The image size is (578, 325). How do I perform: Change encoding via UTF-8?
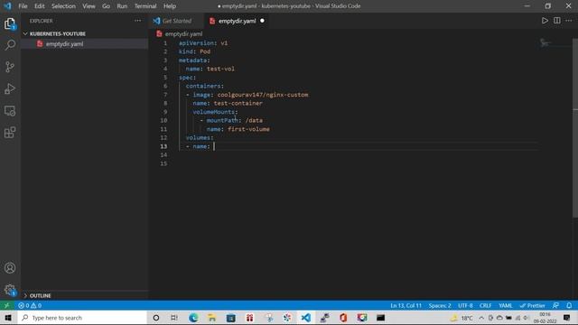[466, 305]
